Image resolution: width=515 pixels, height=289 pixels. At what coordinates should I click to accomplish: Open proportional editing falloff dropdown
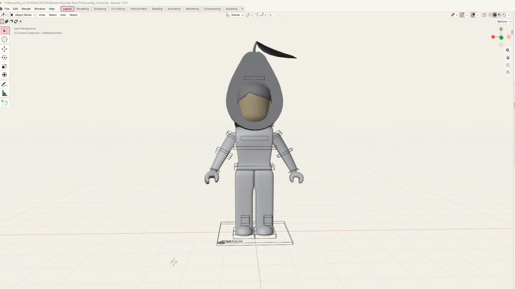277,15
